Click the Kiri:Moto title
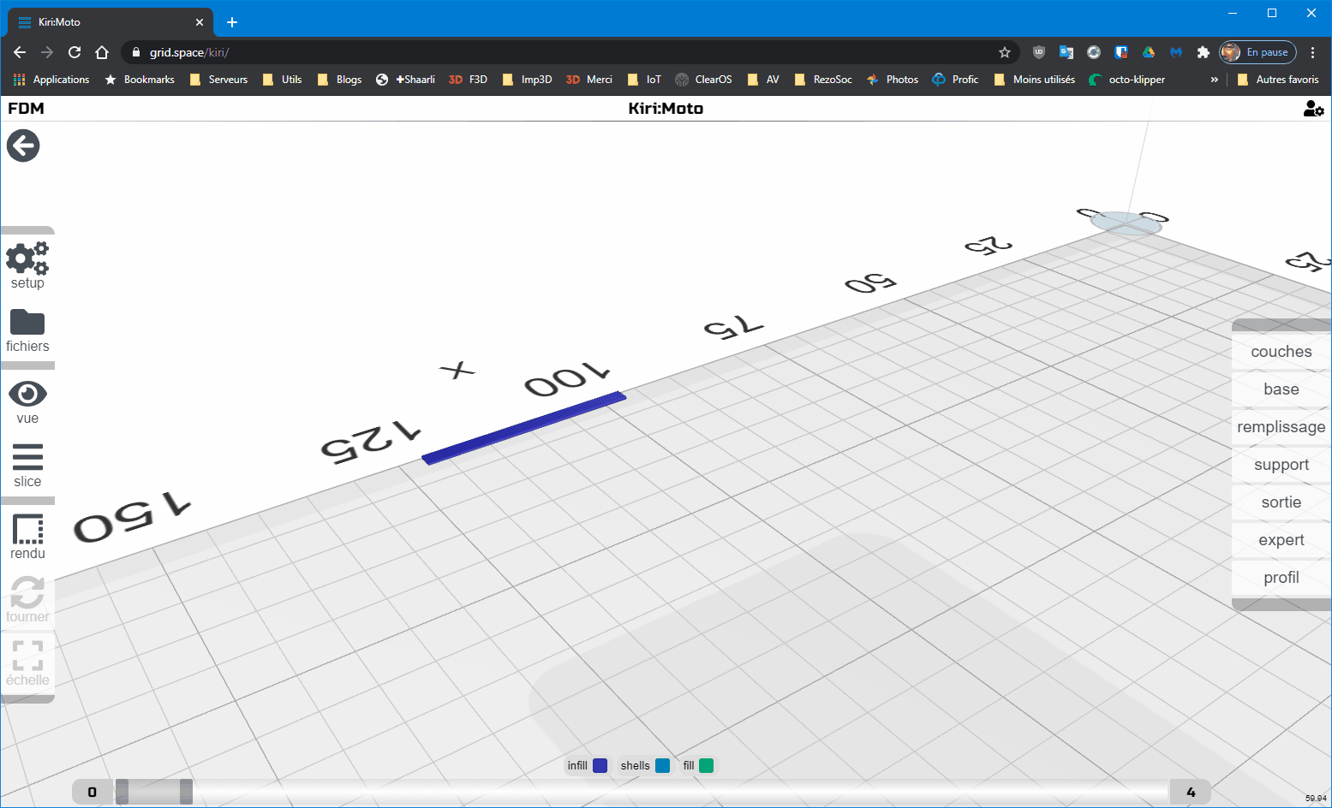The height and width of the screenshot is (808, 1332). point(666,109)
